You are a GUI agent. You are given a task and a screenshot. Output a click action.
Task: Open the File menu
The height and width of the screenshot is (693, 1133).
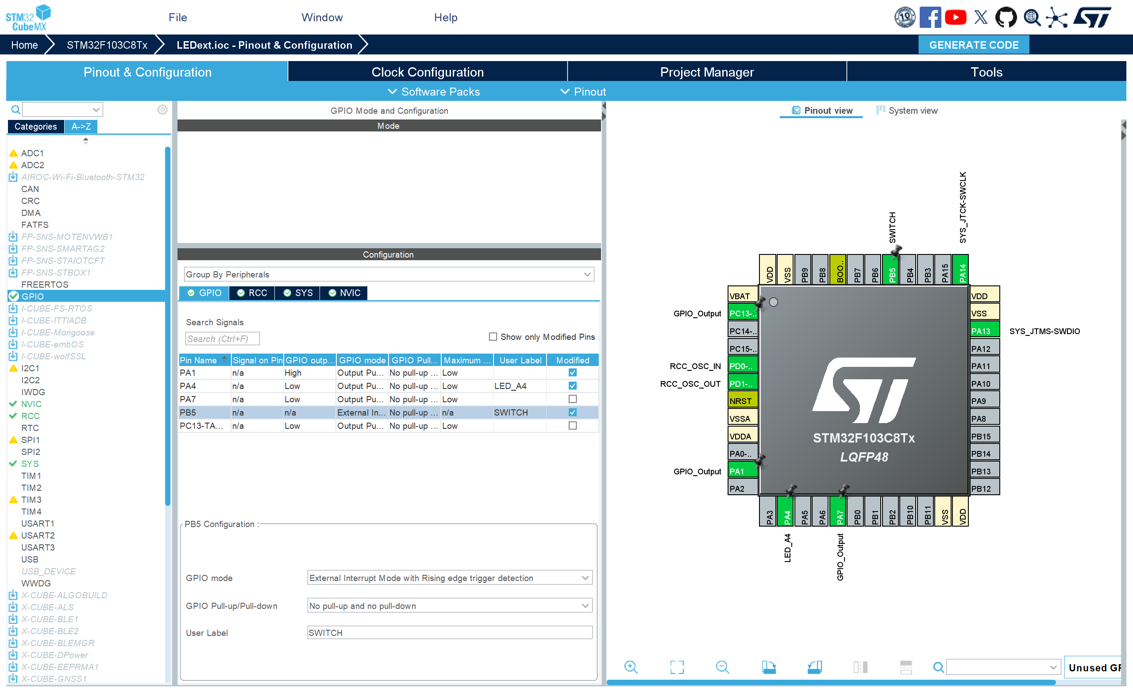(x=177, y=17)
